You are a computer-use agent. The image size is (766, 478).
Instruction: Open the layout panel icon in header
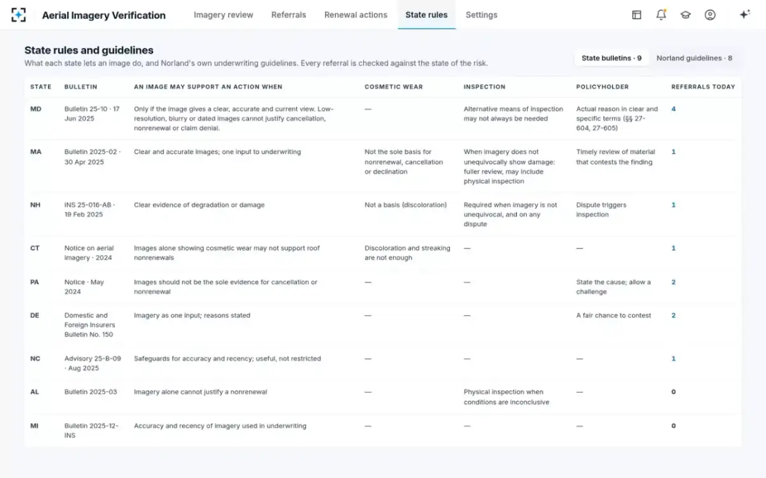pos(636,15)
